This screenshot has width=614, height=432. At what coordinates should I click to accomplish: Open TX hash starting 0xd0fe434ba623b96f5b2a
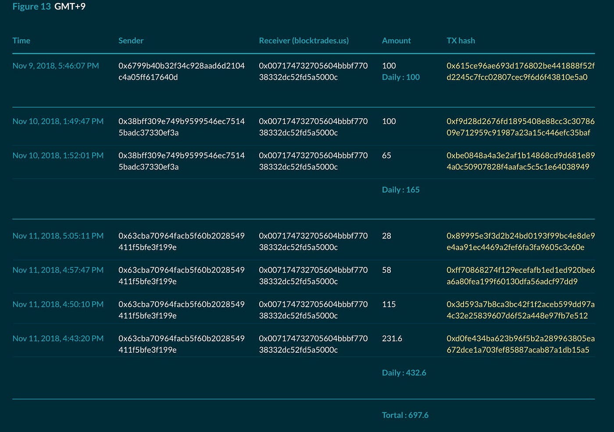(x=521, y=344)
